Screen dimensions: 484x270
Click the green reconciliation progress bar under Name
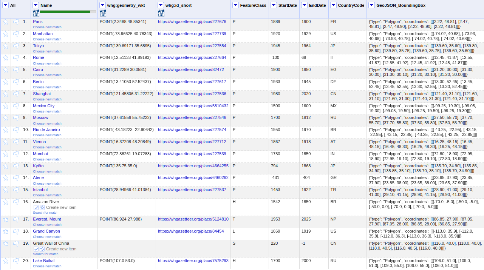pos(65,12)
